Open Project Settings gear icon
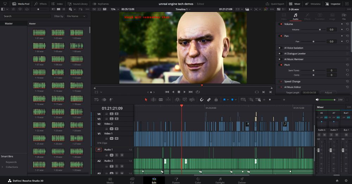352x184 pixels. 346,180
